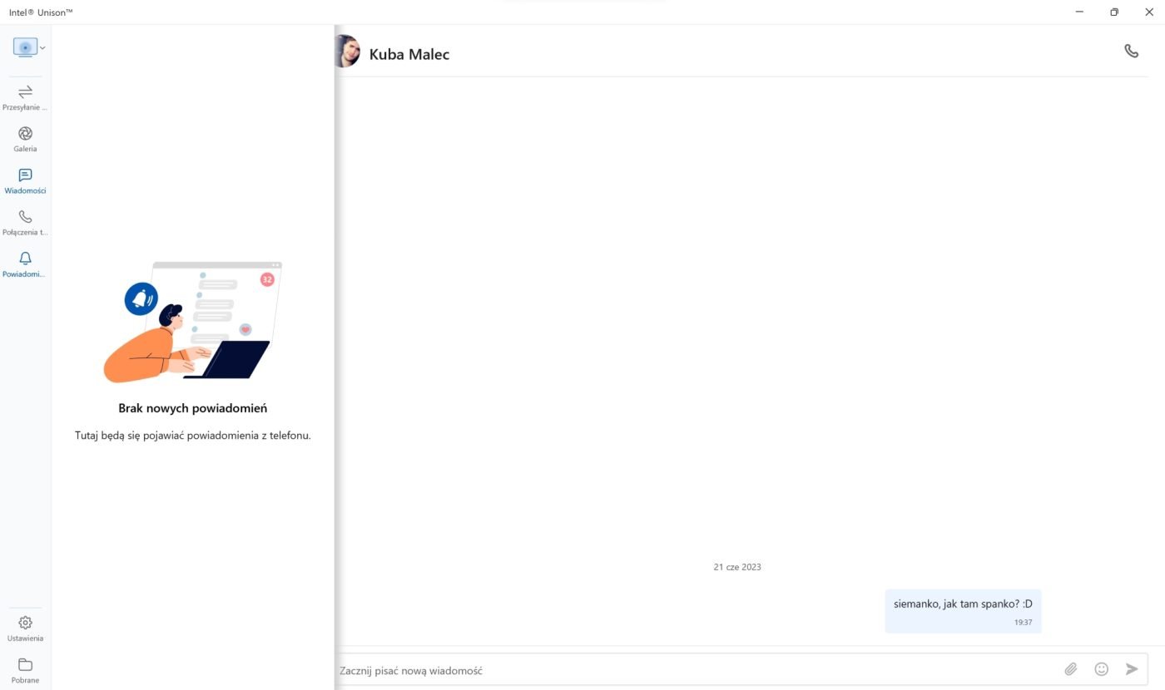Image resolution: width=1165 pixels, height=690 pixels.
Task: Click Kuba Malec's profile avatar
Action: point(347,52)
